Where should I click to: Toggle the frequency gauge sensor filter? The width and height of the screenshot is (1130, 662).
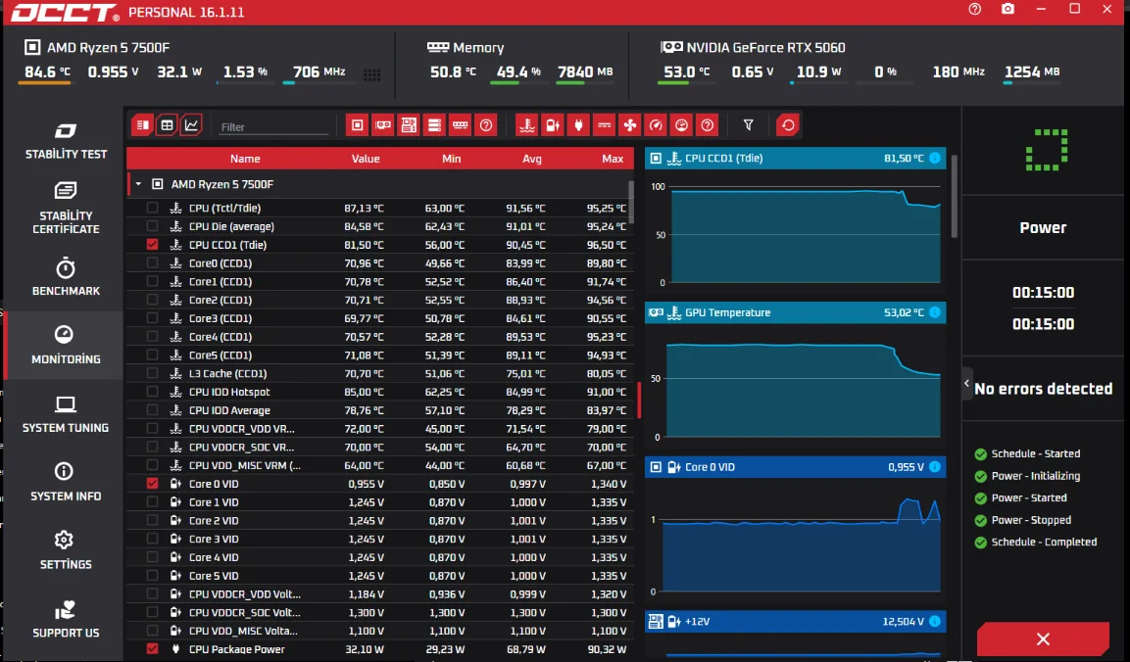point(655,125)
